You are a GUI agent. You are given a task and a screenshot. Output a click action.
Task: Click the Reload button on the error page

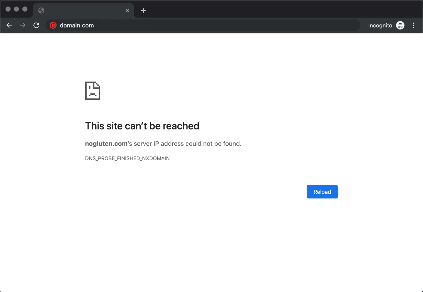[322, 192]
